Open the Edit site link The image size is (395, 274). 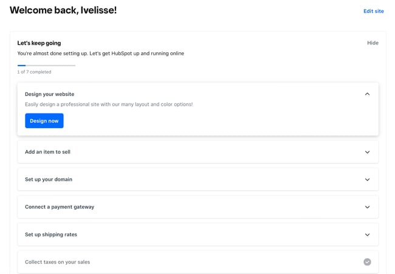(373, 11)
